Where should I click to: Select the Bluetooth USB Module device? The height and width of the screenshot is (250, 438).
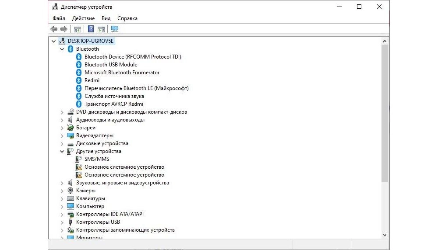pyautogui.click(x=110, y=65)
